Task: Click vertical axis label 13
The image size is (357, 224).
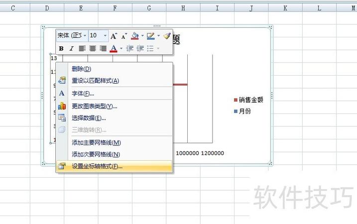Action: 54,58
